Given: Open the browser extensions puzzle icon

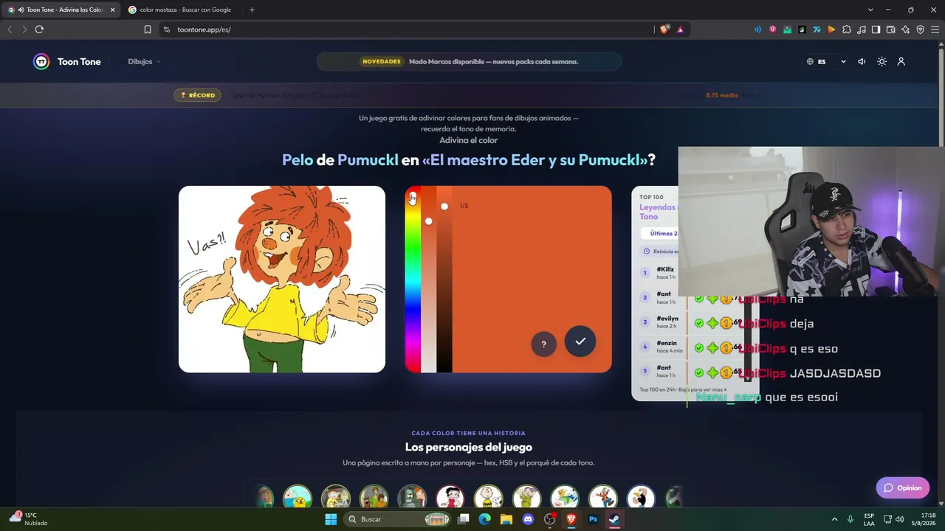Looking at the screenshot, I should pyautogui.click(x=846, y=29).
